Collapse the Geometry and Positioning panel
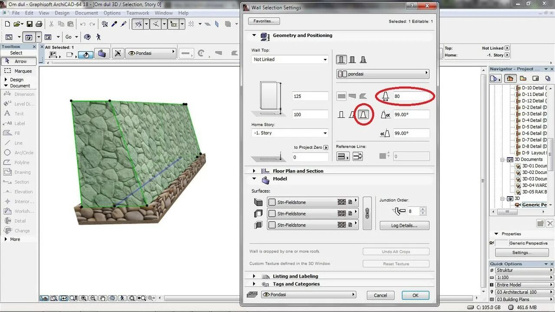Viewport: 555px width, 312px height. pyautogui.click(x=254, y=36)
